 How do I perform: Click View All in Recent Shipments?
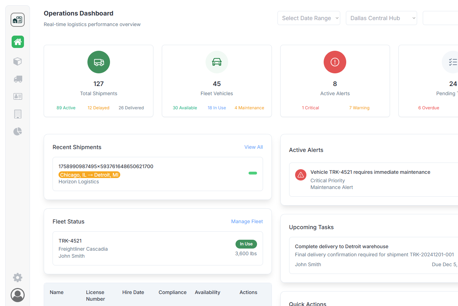pos(254,147)
